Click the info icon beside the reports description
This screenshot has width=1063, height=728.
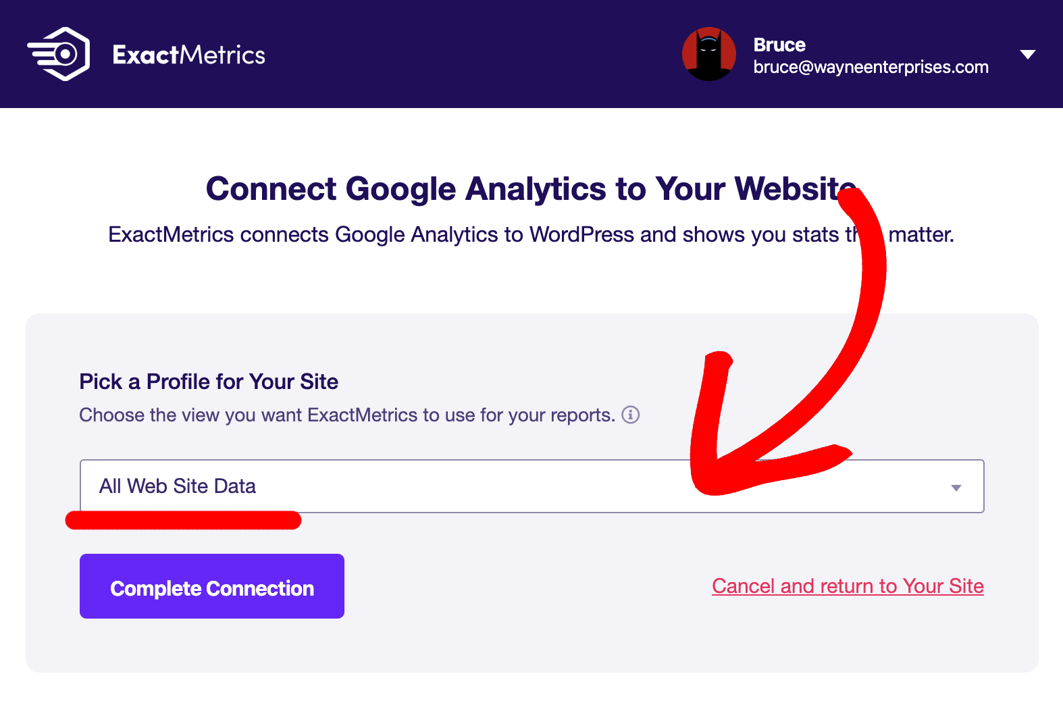pos(630,415)
